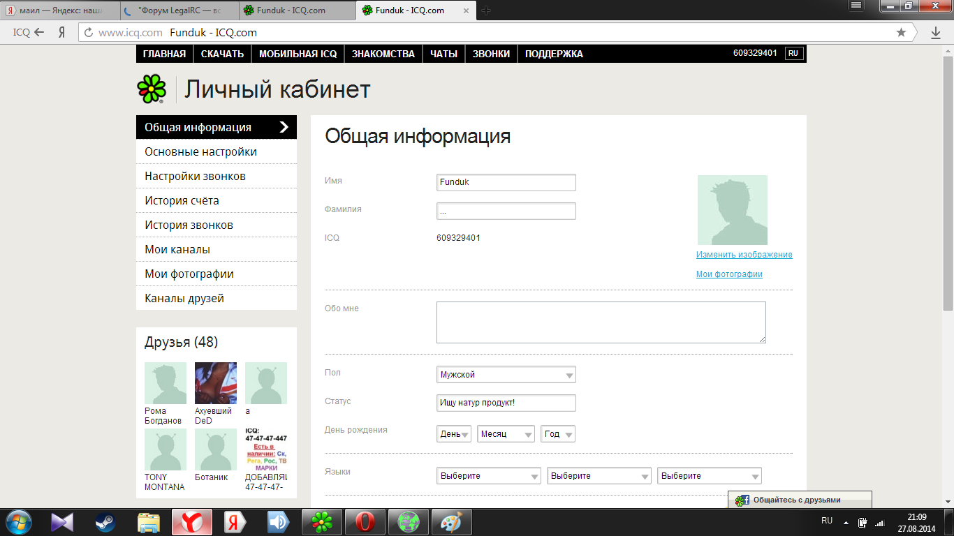The height and width of the screenshot is (536, 954).
Task: Open the third Языки dropdown
Action: 710,475
